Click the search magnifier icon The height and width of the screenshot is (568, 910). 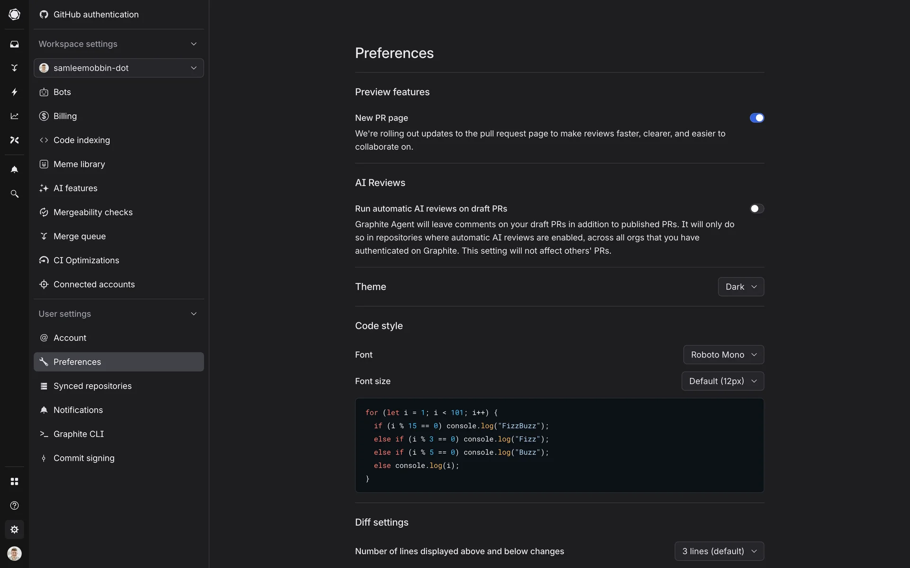(14, 194)
